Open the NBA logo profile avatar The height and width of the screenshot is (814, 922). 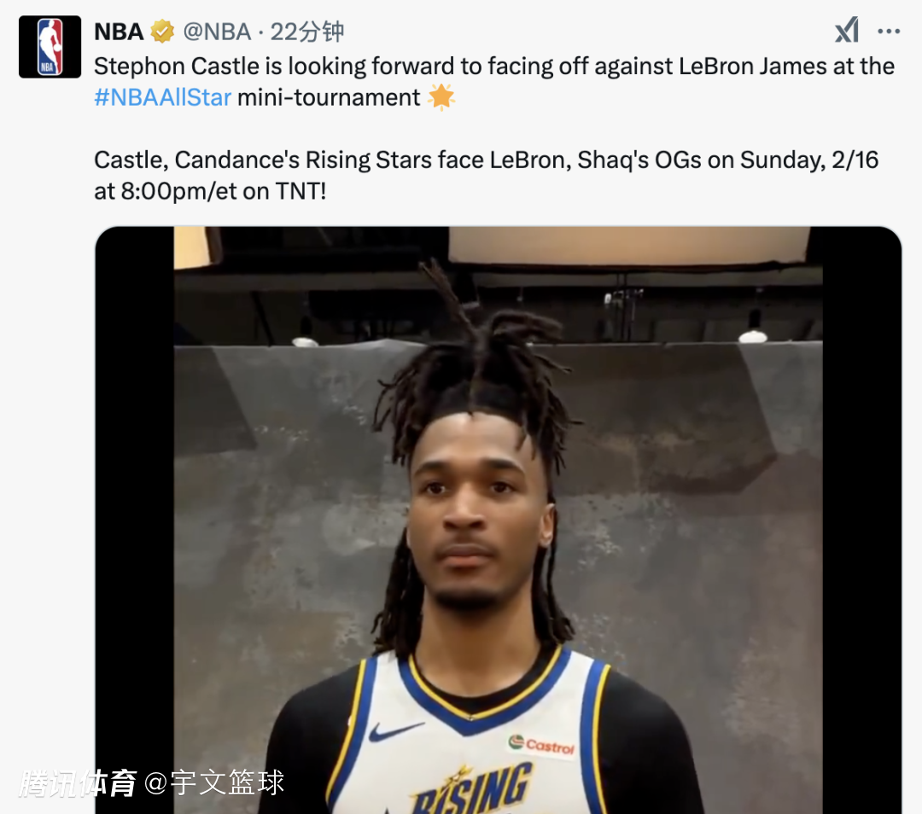pyautogui.click(x=50, y=47)
